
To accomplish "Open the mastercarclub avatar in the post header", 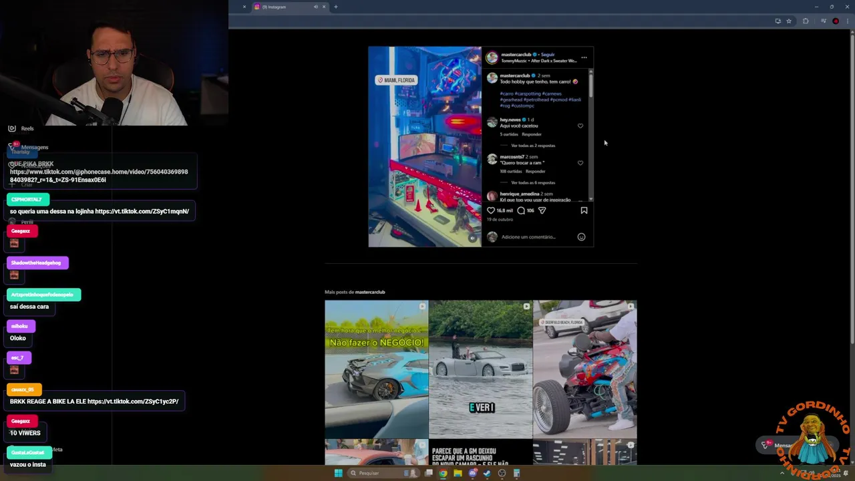I will click(492, 57).
